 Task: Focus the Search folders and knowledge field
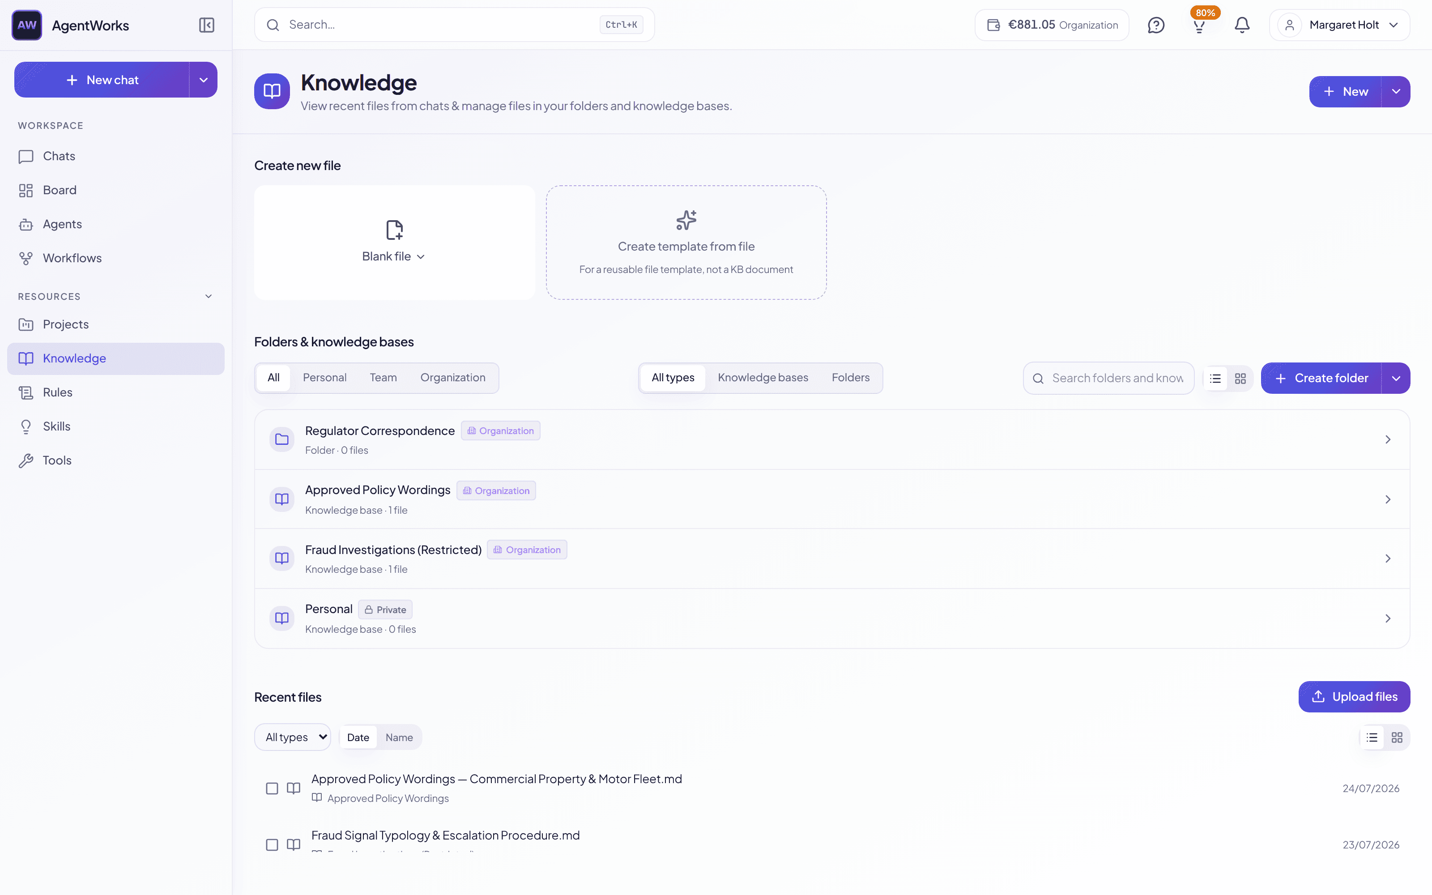pyautogui.click(x=1108, y=378)
